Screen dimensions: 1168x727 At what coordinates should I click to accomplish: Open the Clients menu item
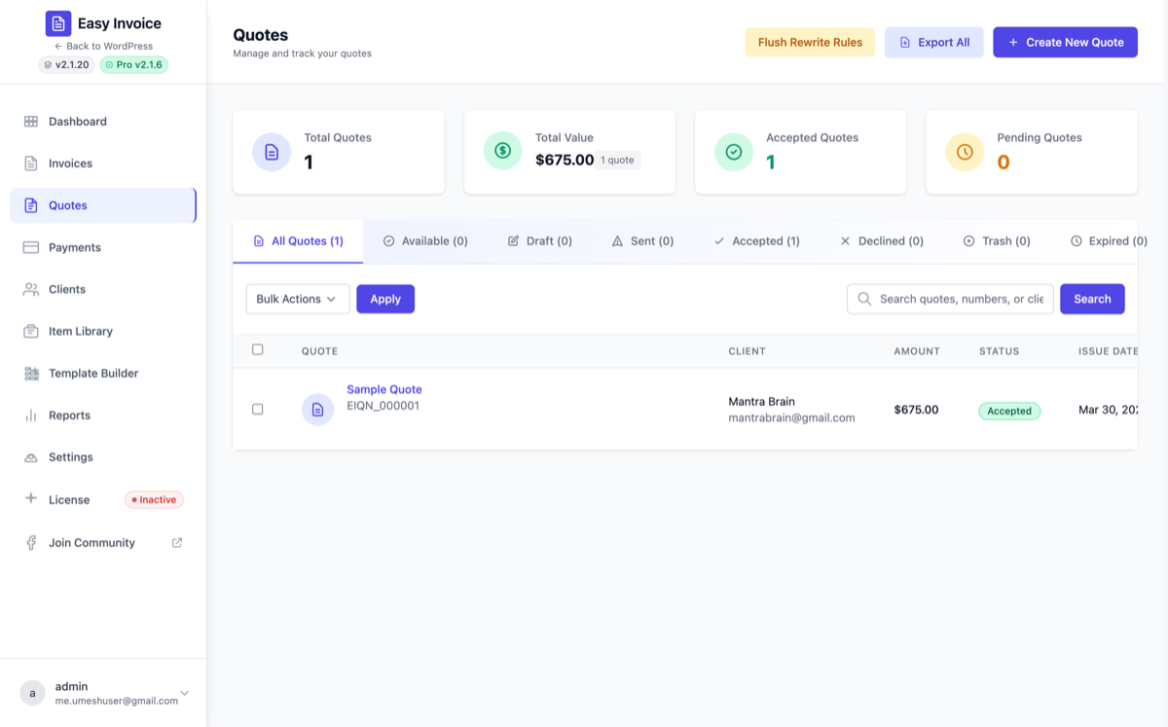pyautogui.click(x=103, y=289)
